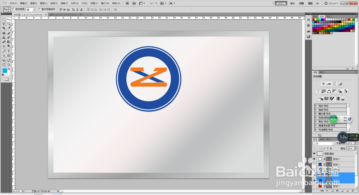Open the 文件(F) menu
Screen dimensions: 359x195
[13, 4]
